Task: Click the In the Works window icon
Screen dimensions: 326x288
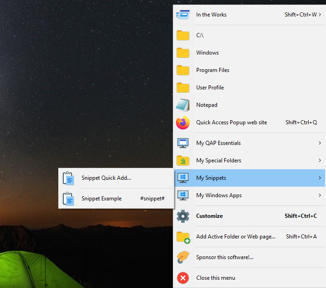Action: 183,15
